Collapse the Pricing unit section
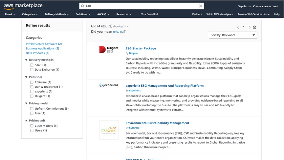This screenshot has height=160, width=284. click(x=26, y=120)
